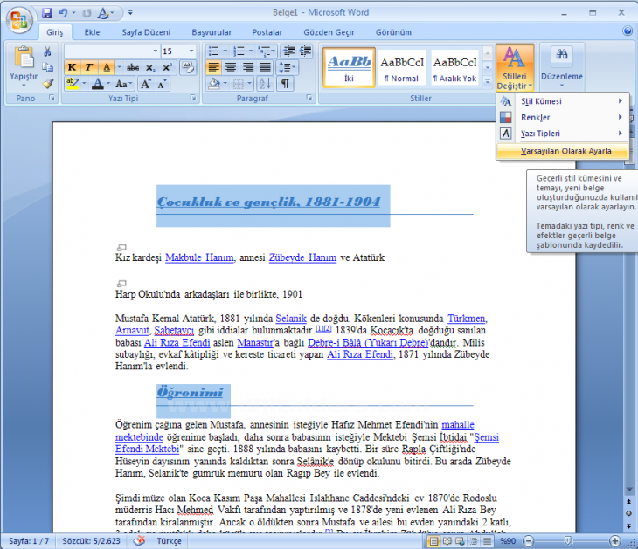Viewport: 638px width, 549px height.
Task: Open Word help with the question mark icon
Action: [x=628, y=31]
